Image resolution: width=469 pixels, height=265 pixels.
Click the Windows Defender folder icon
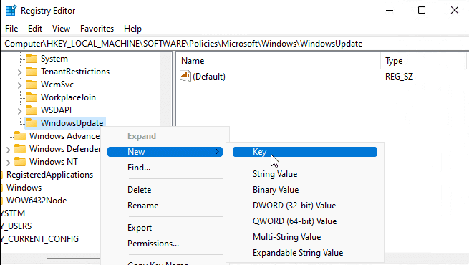20,149
